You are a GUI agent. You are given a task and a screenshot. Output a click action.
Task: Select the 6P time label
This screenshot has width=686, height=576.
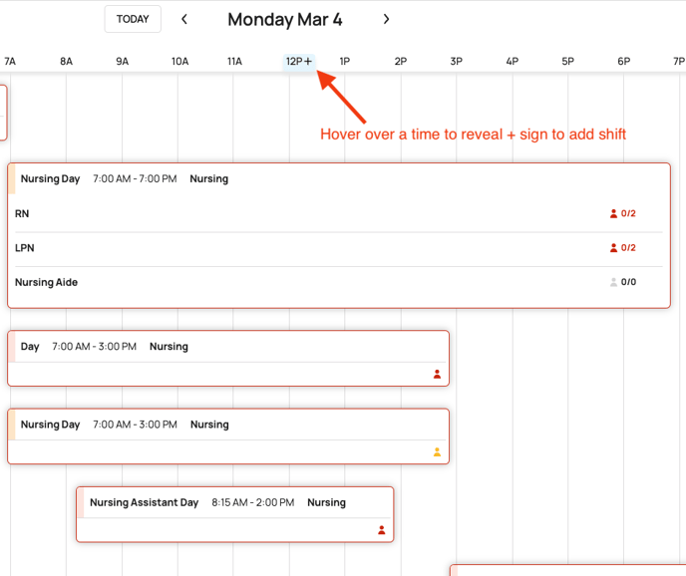[x=623, y=61]
